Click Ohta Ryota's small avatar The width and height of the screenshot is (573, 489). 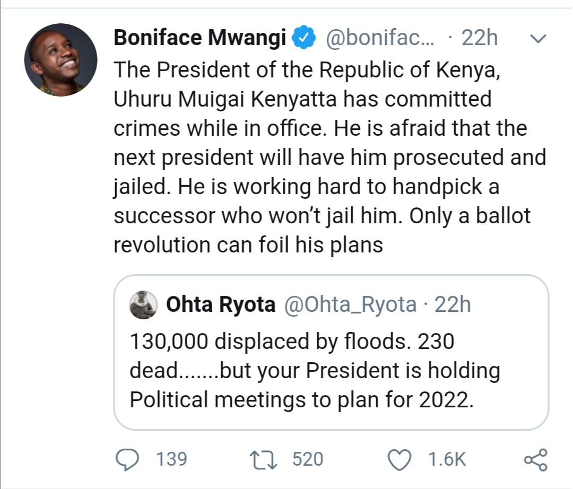tap(144, 304)
